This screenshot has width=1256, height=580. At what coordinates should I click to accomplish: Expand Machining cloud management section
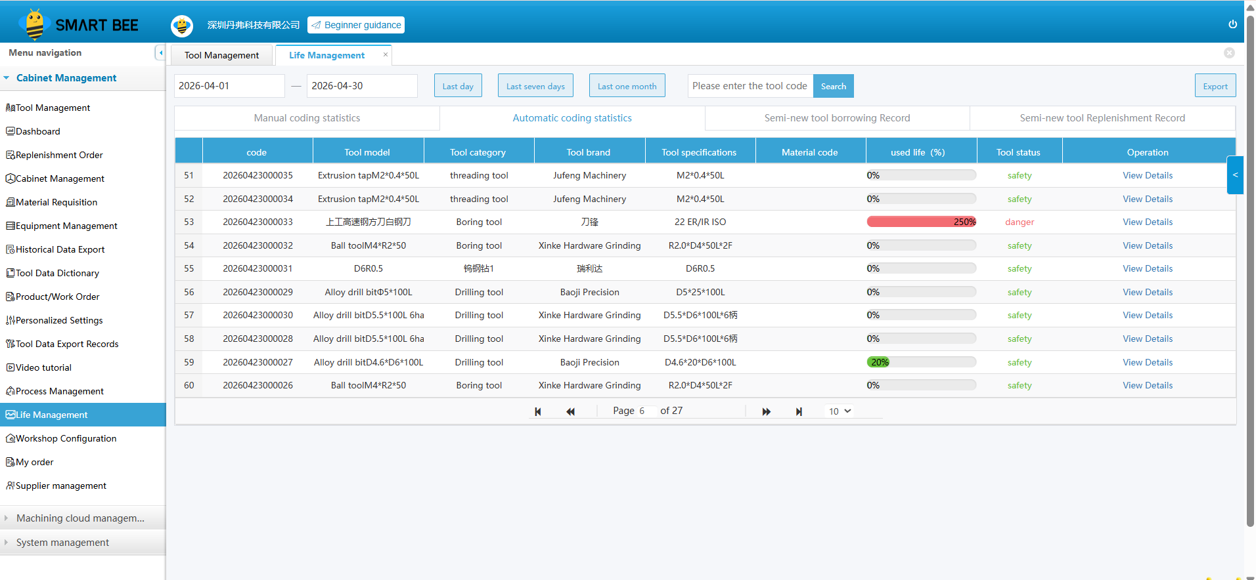[83, 518]
